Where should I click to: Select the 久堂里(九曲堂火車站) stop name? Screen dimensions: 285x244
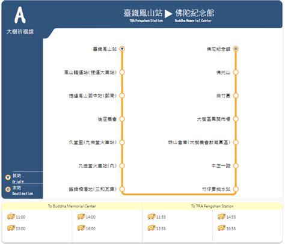point(93,142)
